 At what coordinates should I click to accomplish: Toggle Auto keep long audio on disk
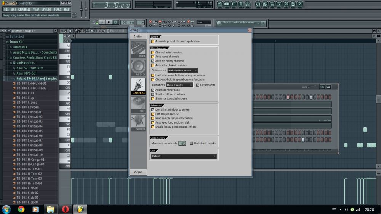coord(153,123)
